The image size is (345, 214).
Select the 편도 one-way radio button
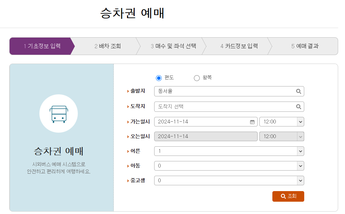[x=159, y=78]
